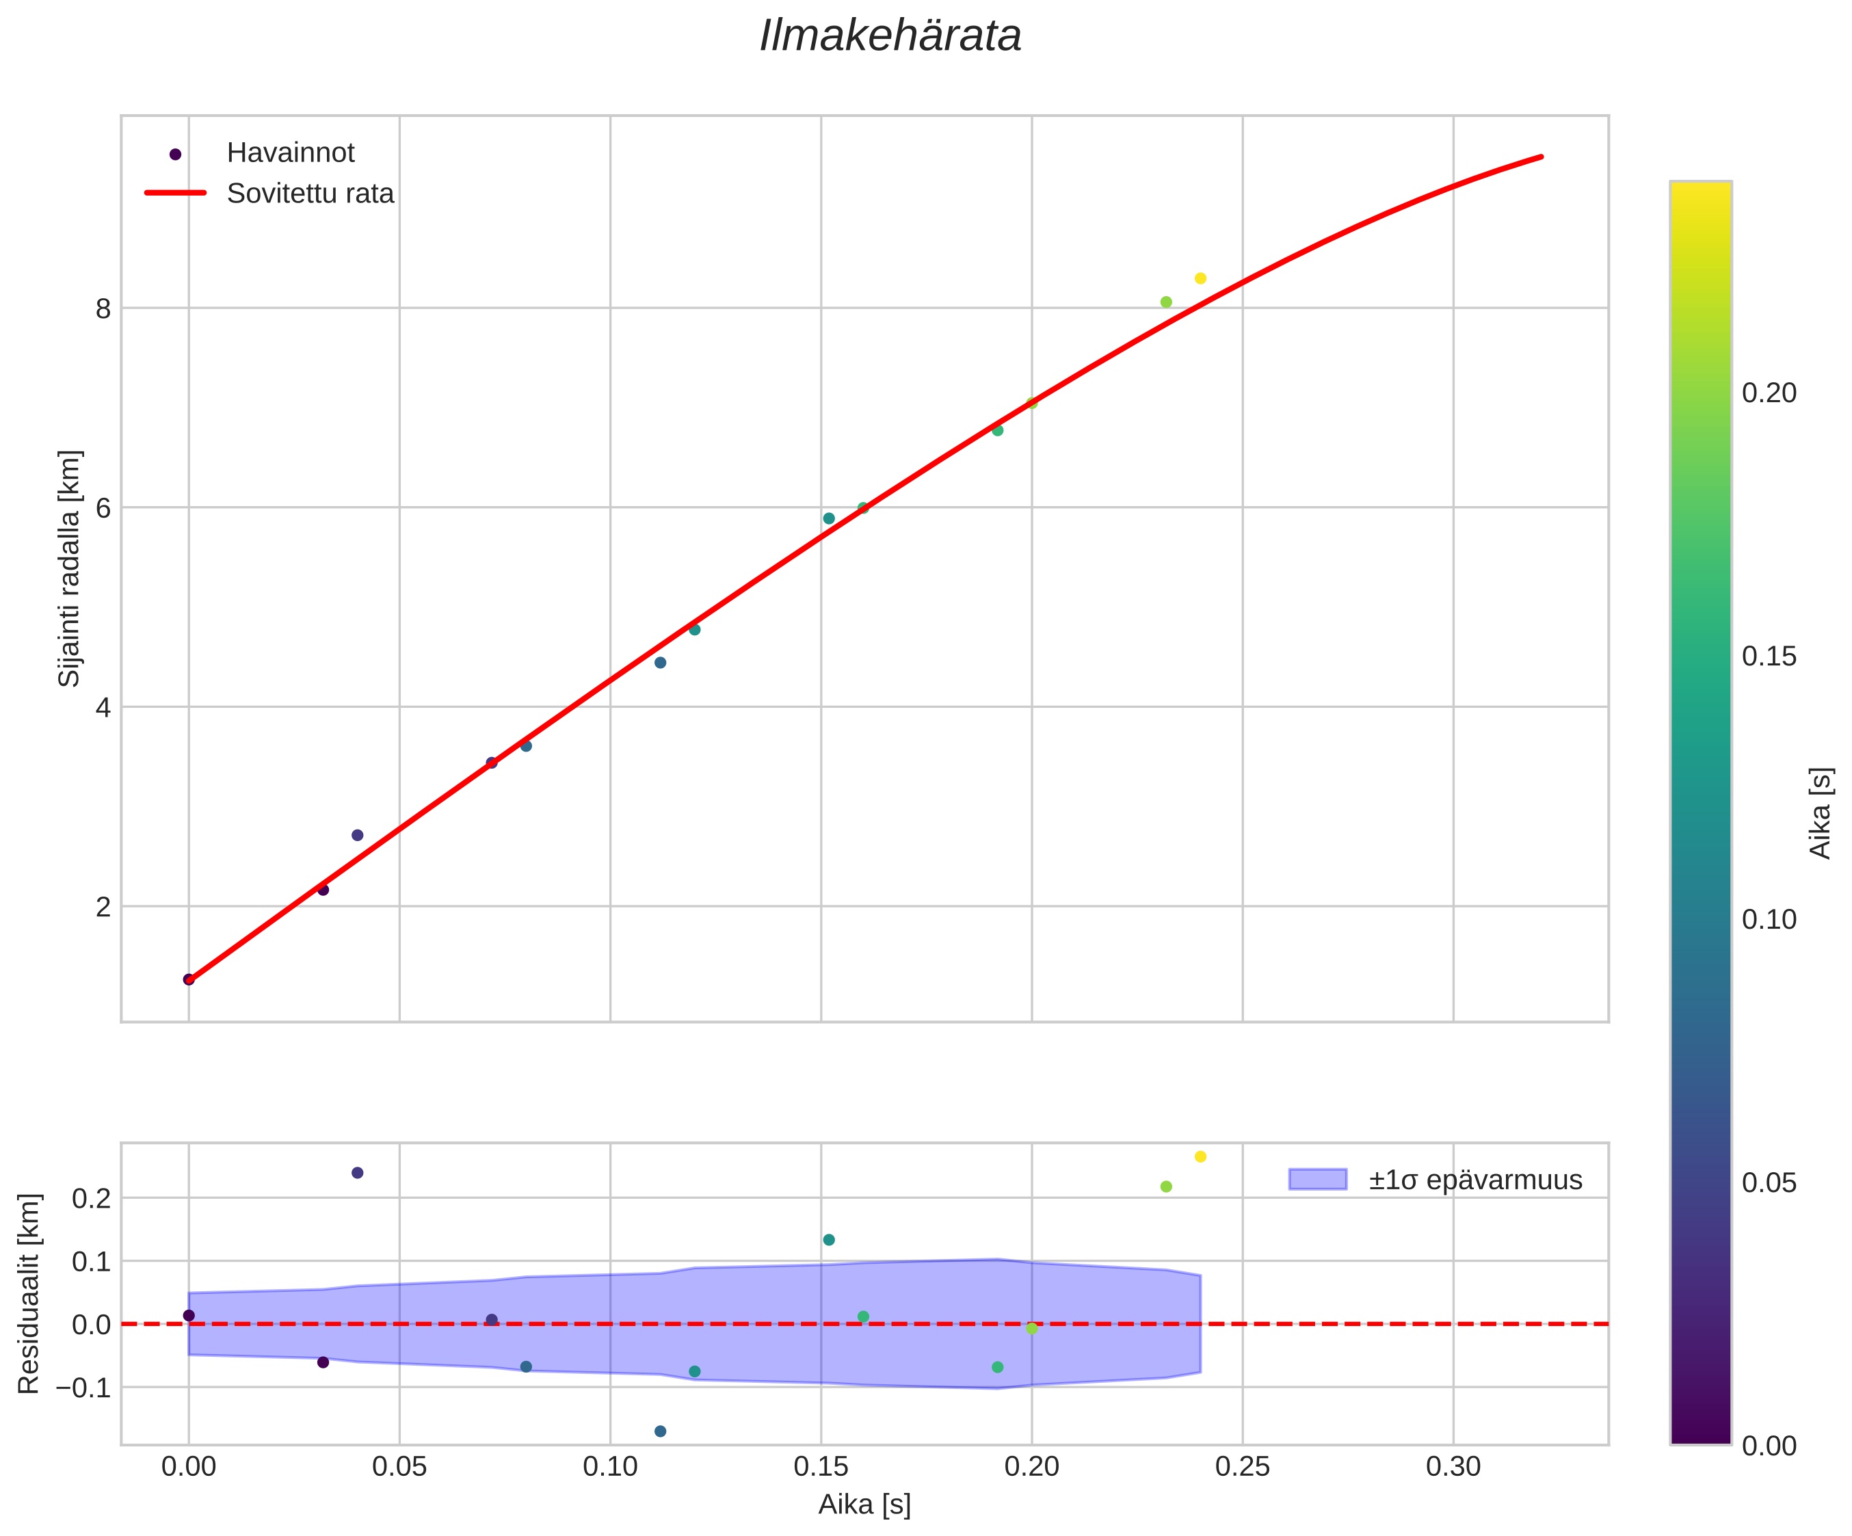Click the red Sovitettu rata legend line
The image size is (1852, 1536).
176,193
